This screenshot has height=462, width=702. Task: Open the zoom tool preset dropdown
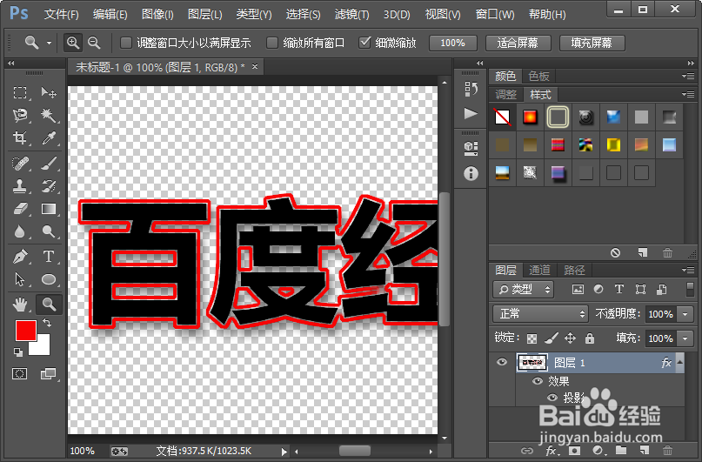click(x=49, y=43)
